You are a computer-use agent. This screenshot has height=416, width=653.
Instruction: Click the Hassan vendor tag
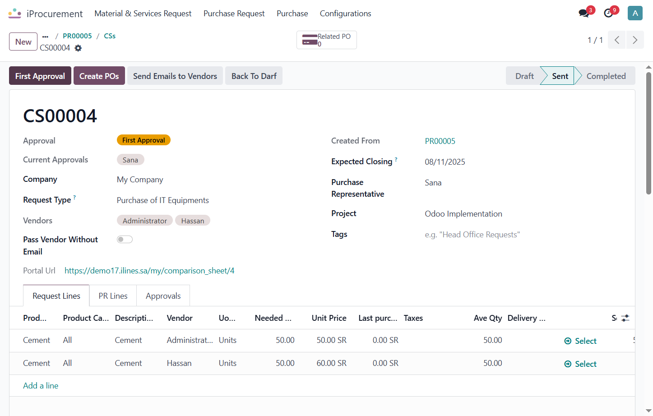coord(193,221)
